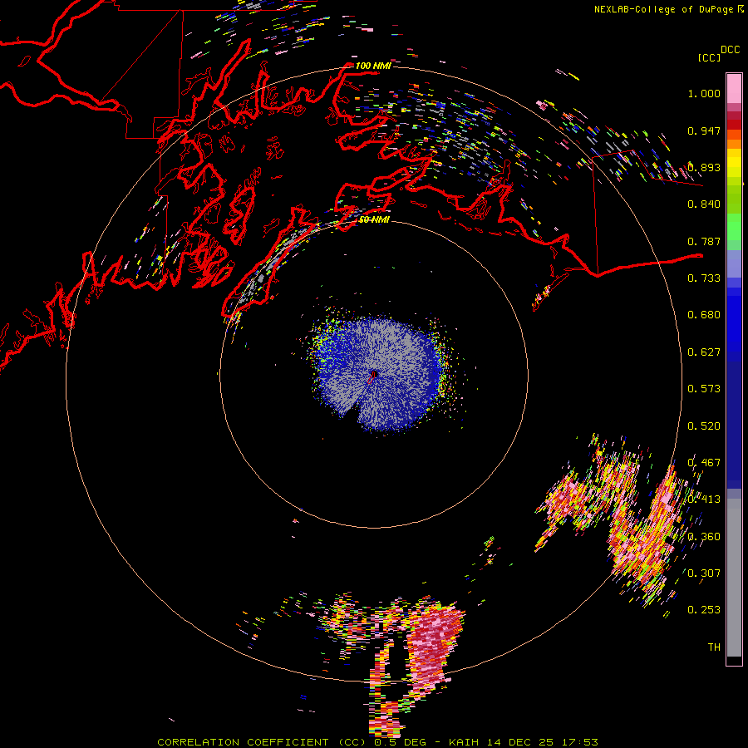Click the 17:53 timestamp in caption
Image resolution: width=748 pixels, height=748 pixels.
click(579, 742)
